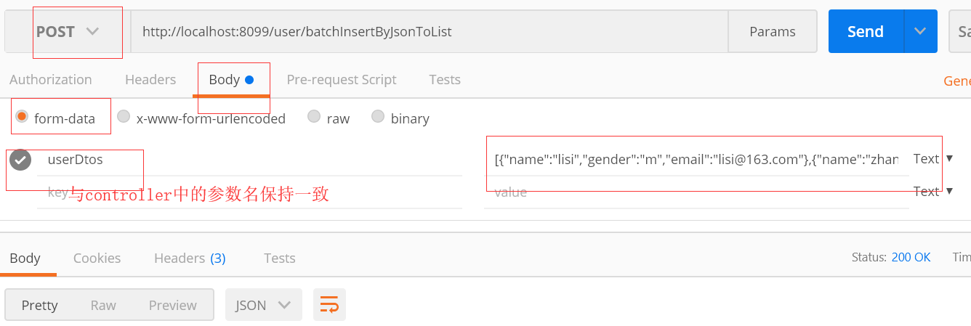Open the JSON format dropdown
Viewport: 971px width, 326px height.
(264, 305)
